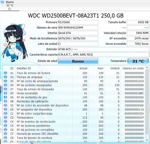Click the Umbral column header

(113, 68)
